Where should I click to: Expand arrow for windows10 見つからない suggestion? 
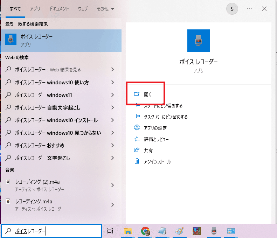click(112, 133)
